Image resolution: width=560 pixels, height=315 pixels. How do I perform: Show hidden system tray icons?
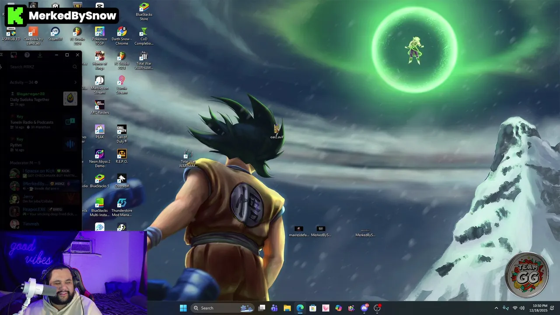pyautogui.click(x=496, y=308)
